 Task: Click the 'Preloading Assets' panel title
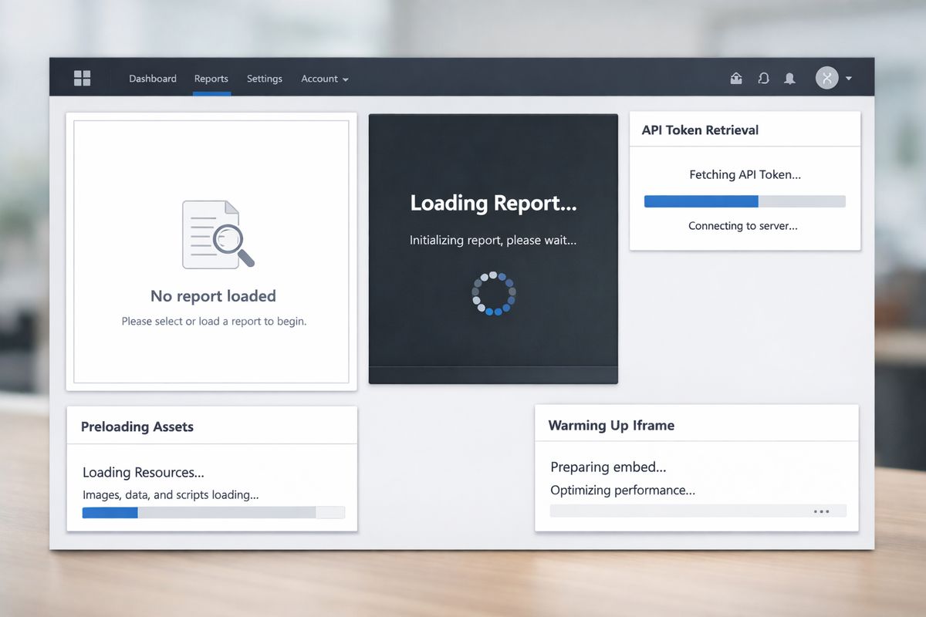[x=137, y=427]
